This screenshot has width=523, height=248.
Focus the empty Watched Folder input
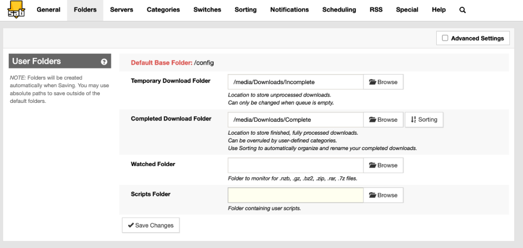(295, 165)
